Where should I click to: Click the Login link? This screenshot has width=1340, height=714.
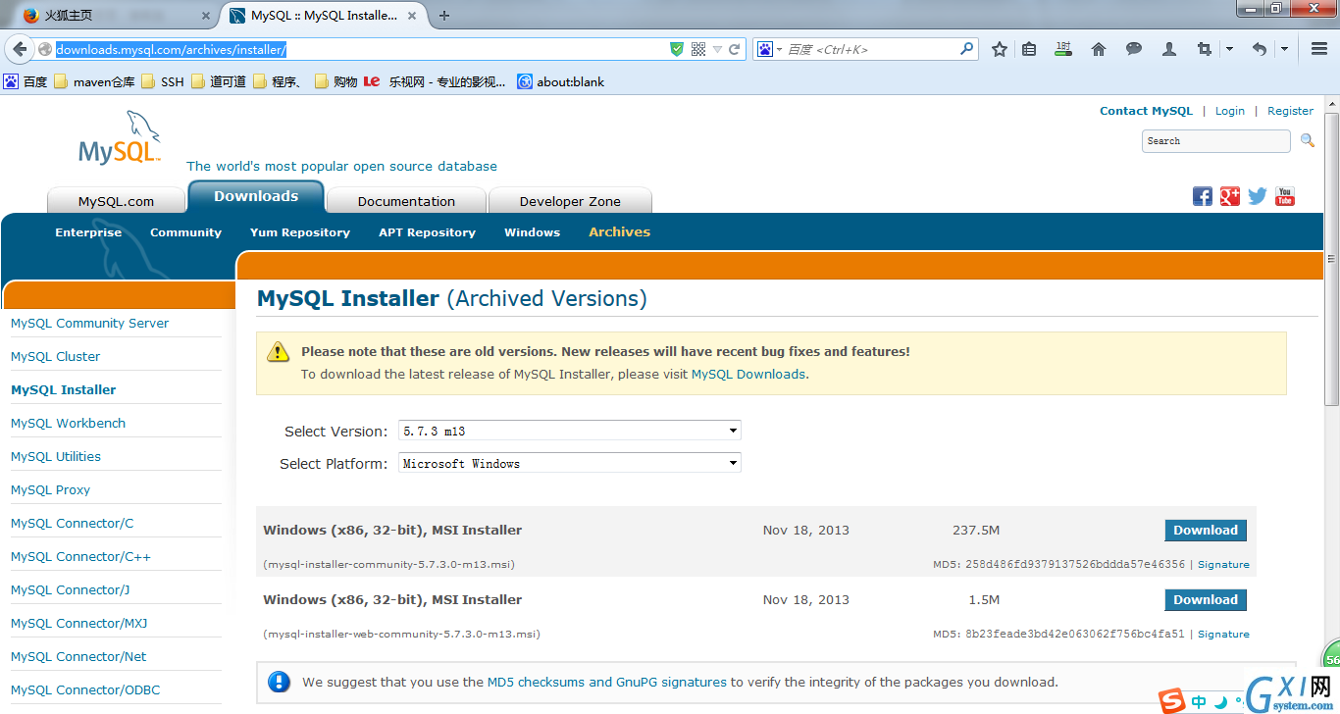[x=1230, y=111]
